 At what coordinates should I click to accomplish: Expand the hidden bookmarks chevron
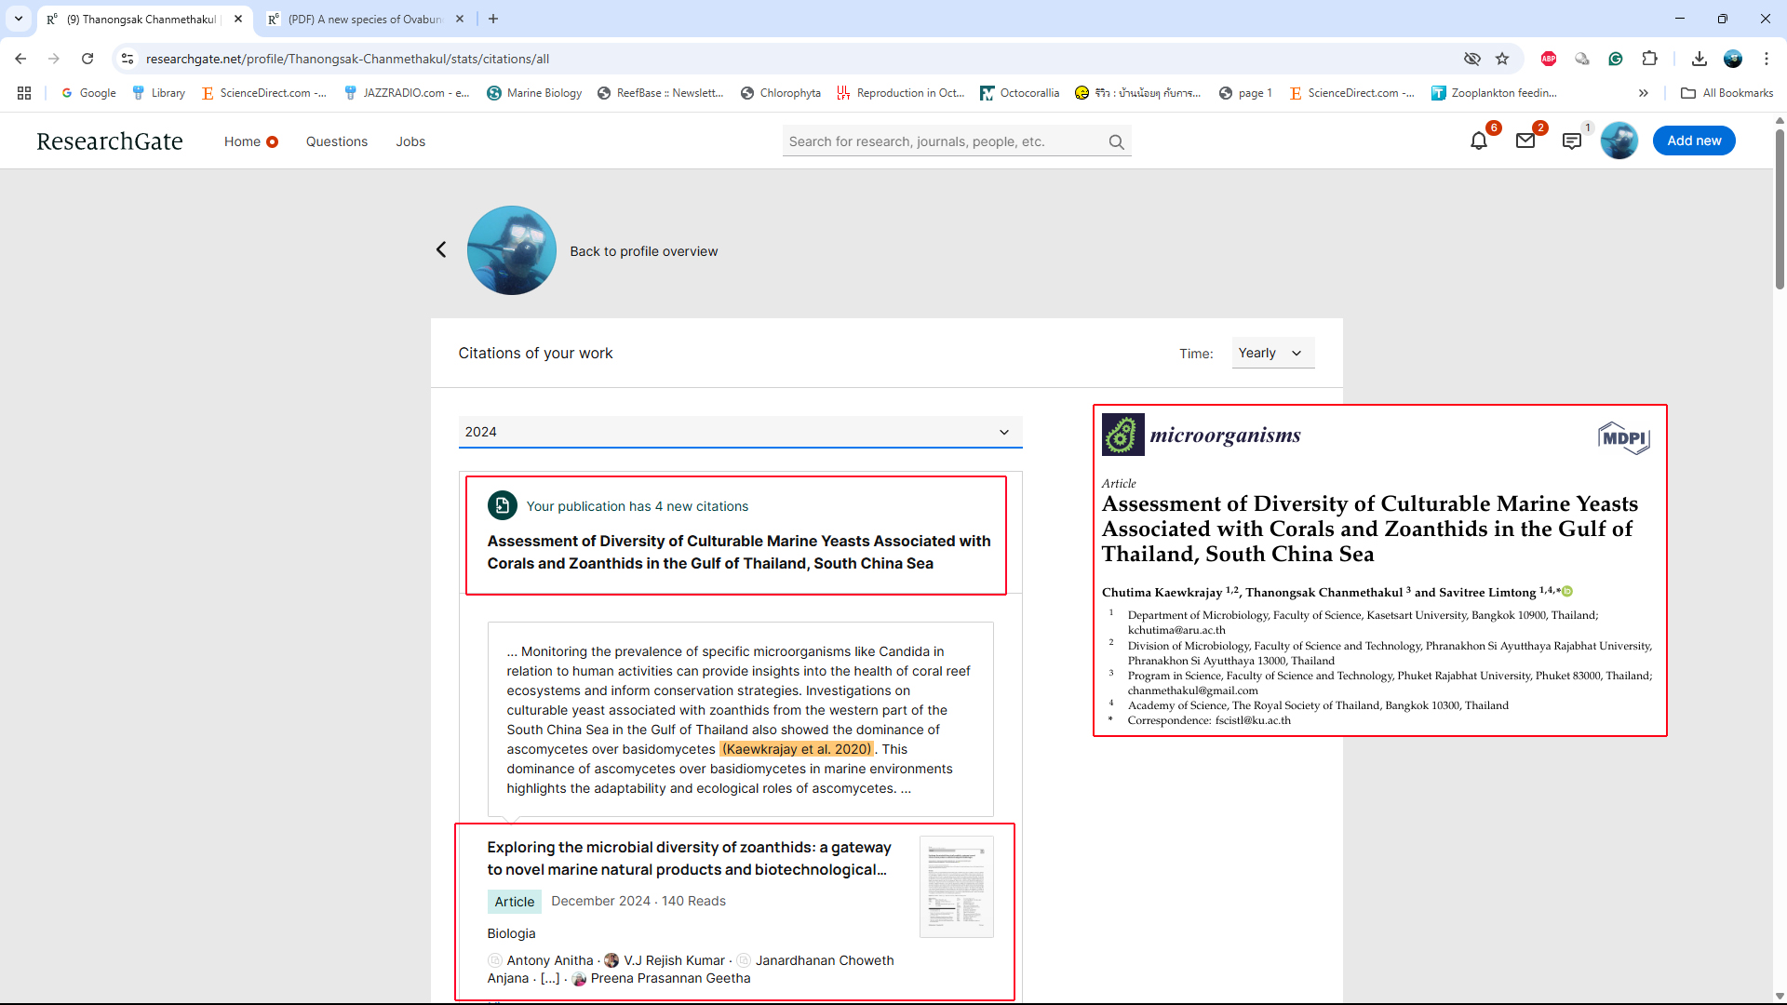(1643, 93)
